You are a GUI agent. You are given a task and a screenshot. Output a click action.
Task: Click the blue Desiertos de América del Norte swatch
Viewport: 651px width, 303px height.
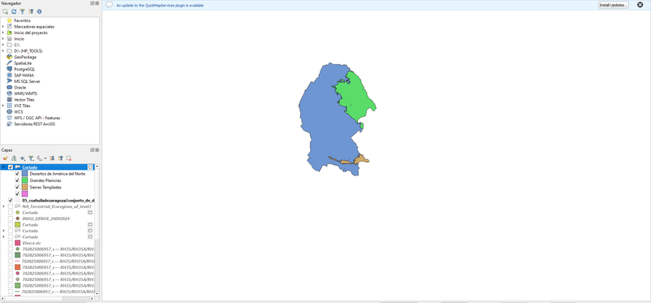pos(24,174)
